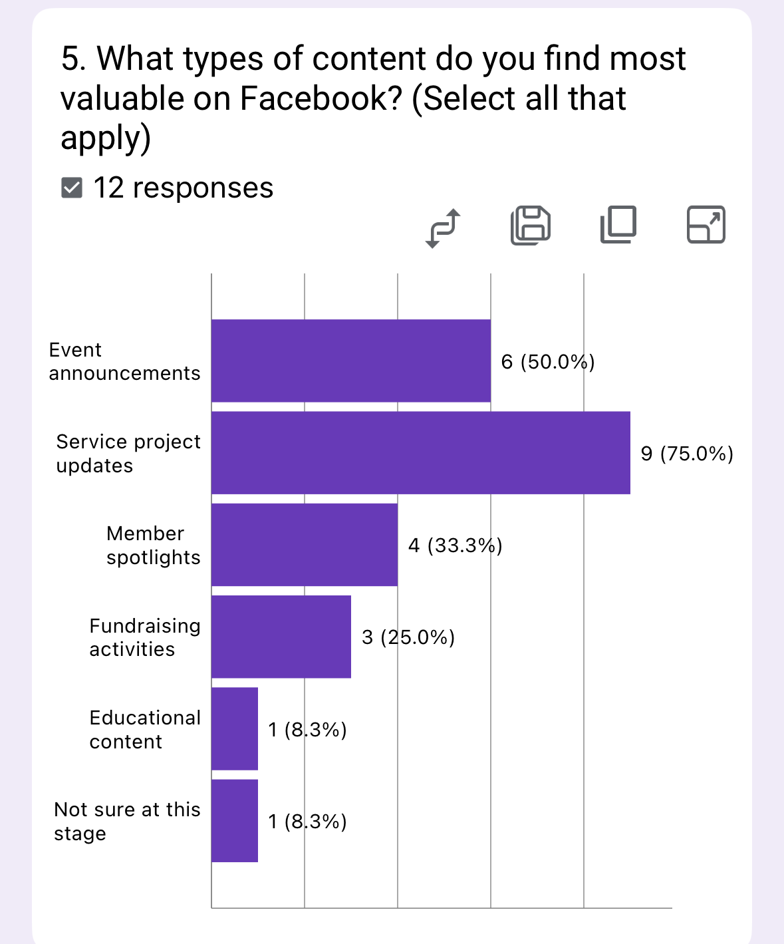784x944 pixels.
Task: Click the swap axes arrows icon
Action: click(x=443, y=228)
